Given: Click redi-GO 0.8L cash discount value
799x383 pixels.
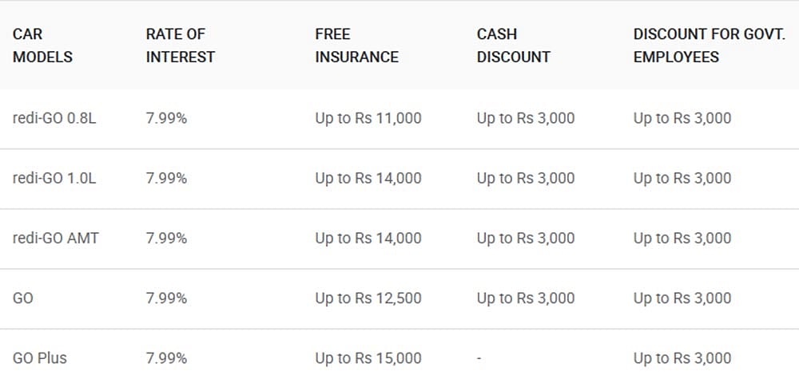Looking at the screenshot, I should [526, 119].
